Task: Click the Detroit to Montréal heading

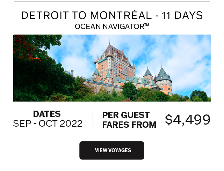Action: [x=112, y=15]
